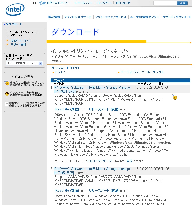Open the language site dropdown arrow
Viewport: 195px width, 205px height.
(x=41, y=63)
